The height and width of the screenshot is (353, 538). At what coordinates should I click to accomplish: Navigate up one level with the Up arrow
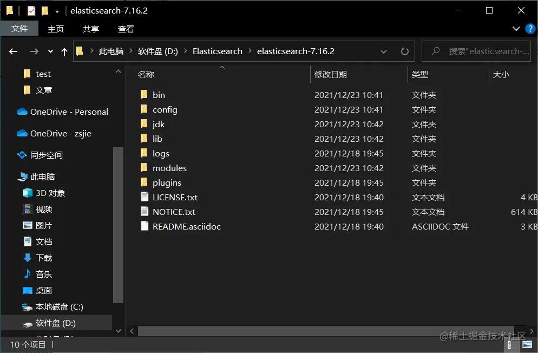pyautogui.click(x=64, y=51)
